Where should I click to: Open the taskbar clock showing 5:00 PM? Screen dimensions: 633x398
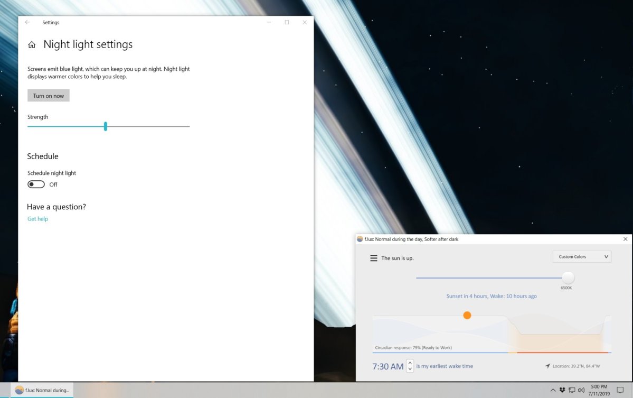coord(599,390)
